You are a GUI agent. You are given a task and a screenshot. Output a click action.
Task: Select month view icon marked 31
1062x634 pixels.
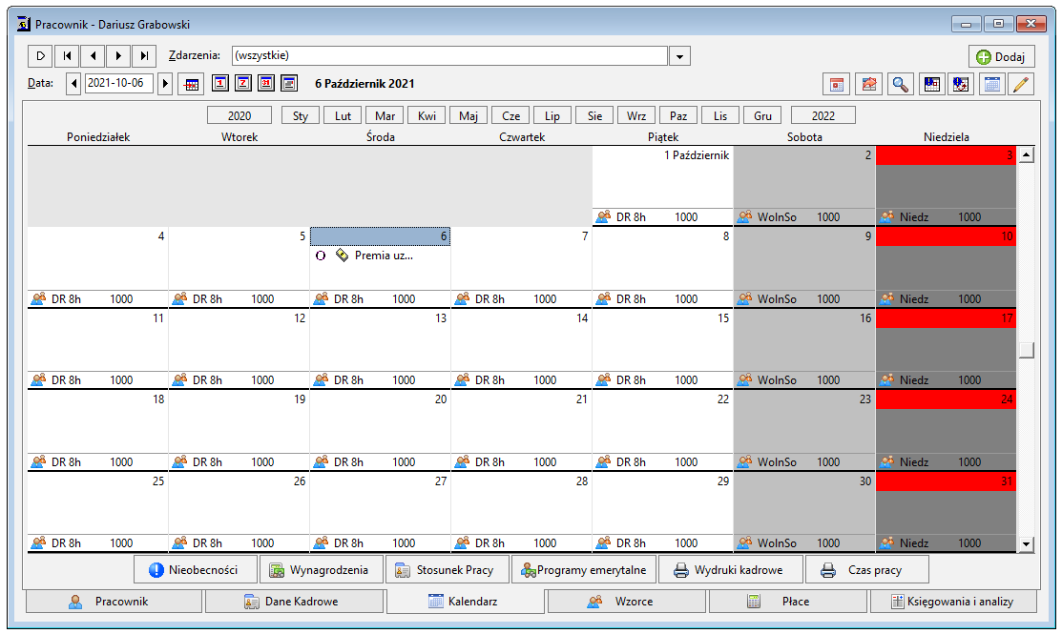266,83
